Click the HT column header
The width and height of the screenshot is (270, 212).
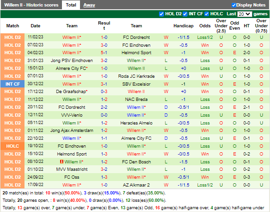tap(246, 25)
